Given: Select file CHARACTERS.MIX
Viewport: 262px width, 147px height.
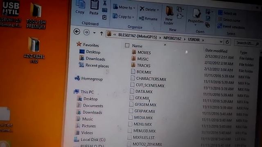Looking at the screenshot, I should click(151, 79).
